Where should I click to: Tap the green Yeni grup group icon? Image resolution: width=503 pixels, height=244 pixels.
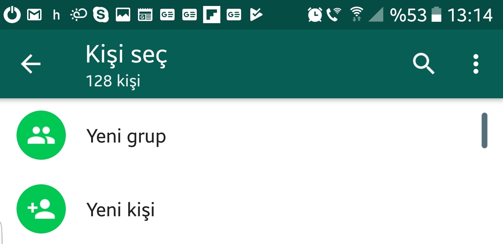(41, 135)
